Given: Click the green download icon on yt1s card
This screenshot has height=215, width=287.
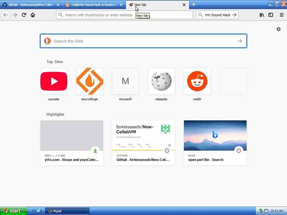Looking at the screenshot, I should (95, 150).
